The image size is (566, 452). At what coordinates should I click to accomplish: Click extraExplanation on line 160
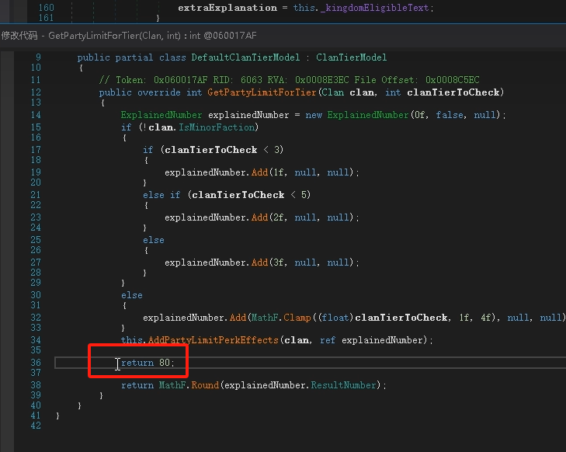click(x=227, y=8)
